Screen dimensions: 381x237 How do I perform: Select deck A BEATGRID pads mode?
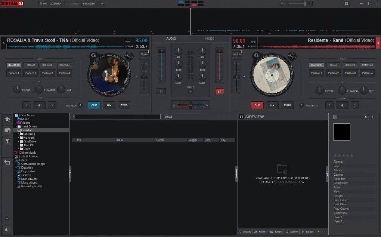click(x=14, y=65)
